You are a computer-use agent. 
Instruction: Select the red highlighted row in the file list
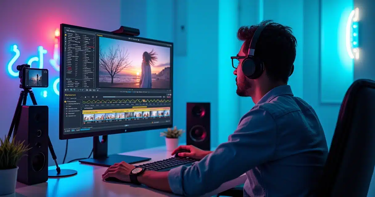[89, 47]
